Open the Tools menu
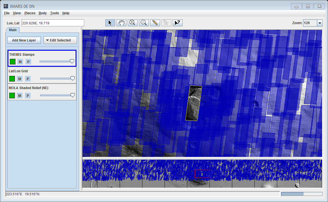Image resolution: width=328 pixels, height=202 pixels. coord(54,13)
